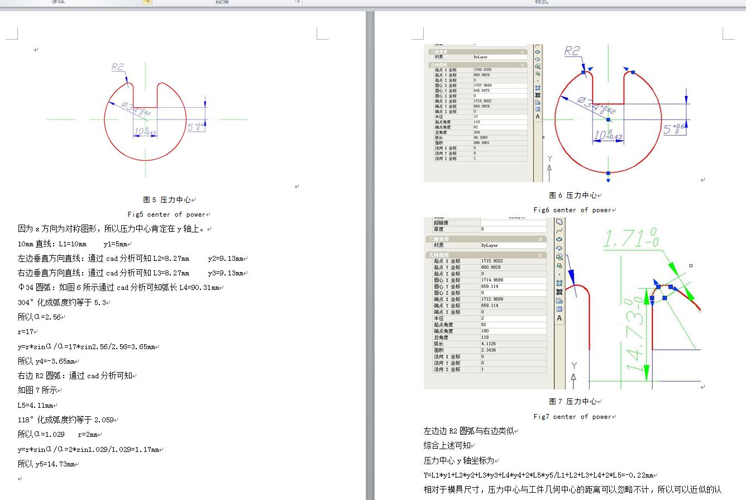Click the line '118° 化成弧度约等于 2.059'
The height and width of the screenshot is (500, 746).
tap(65, 420)
